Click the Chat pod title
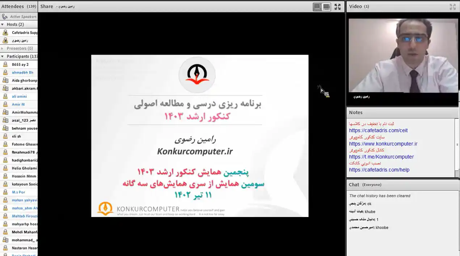The height and width of the screenshot is (256, 460). pyautogui.click(x=354, y=185)
